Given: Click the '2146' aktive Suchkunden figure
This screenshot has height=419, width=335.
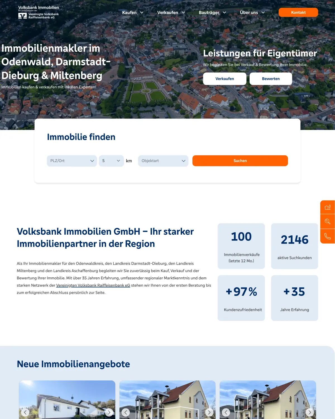Looking at the screenshot, I should (295, 240).
